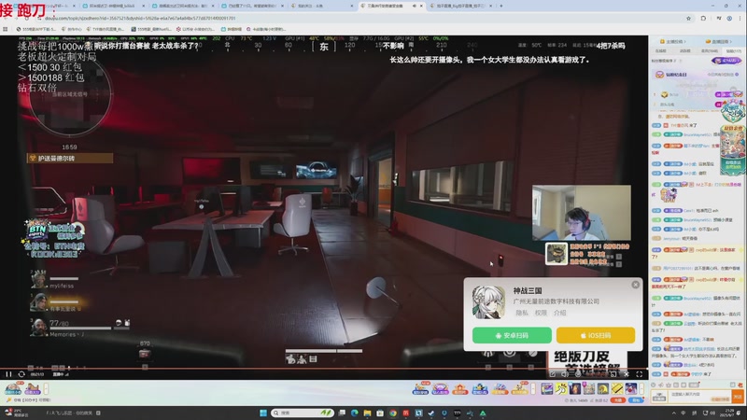Toggle the 中 input method indicator
Viewport: 747px width, 420px height.
(x=684, y=413)
